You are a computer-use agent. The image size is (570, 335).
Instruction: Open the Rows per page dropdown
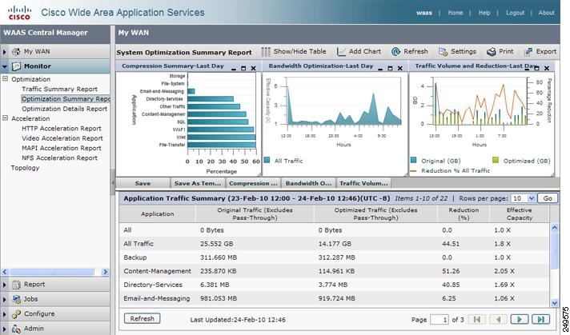[x=531, y=198]
